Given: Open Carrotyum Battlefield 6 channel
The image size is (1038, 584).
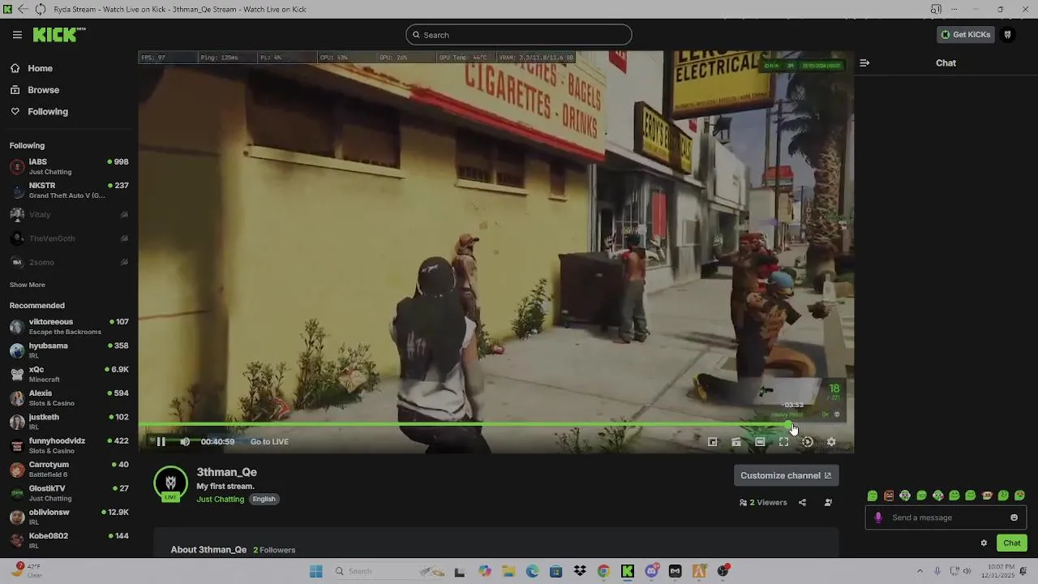Looking at the screenshot, I should pyautogui.click(x=69, y=469).
